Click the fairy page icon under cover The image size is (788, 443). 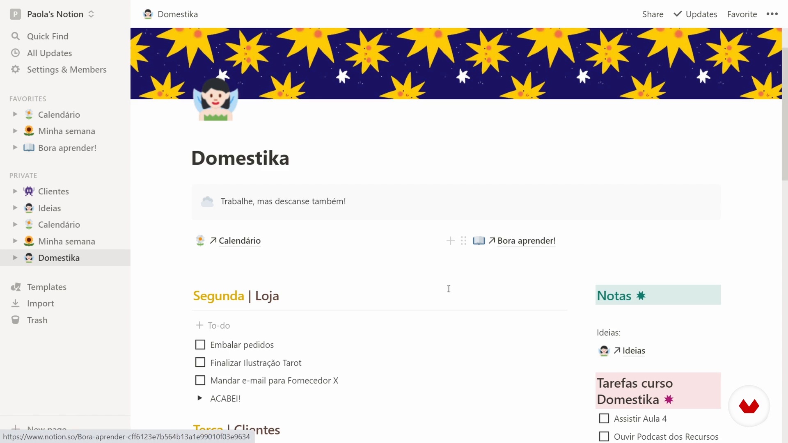[x=215, y=100]
